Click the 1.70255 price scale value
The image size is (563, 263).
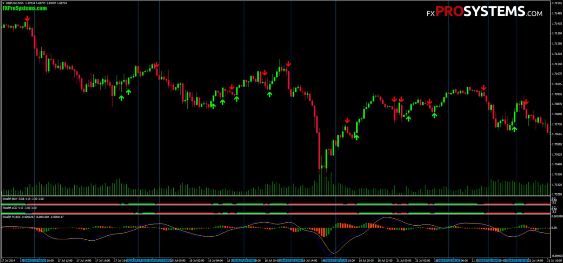coord(556,194)
